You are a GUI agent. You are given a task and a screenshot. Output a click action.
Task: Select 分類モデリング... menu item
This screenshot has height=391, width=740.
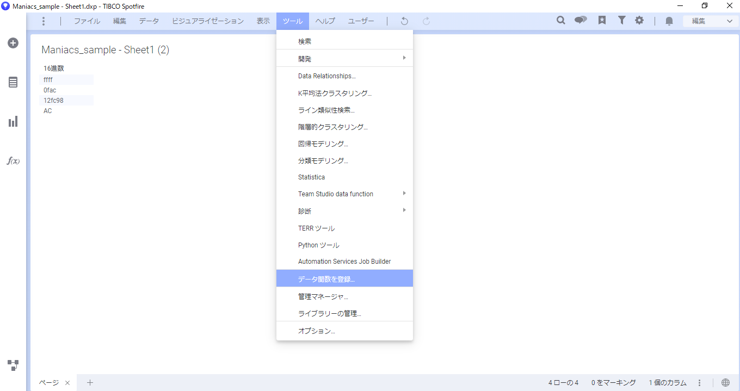coord(345,160)
